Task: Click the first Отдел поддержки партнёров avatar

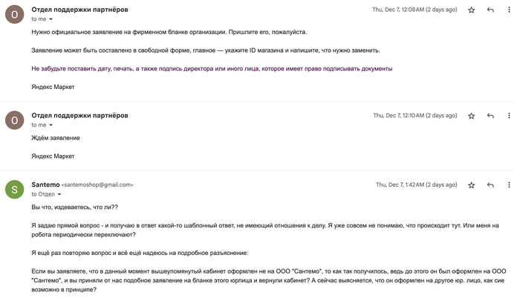Action: click(x=14, y=14)
